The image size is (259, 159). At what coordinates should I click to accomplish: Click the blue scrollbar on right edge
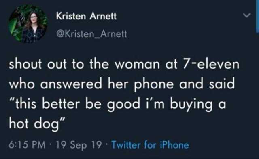pyautogui.click(x=257, y=16)
